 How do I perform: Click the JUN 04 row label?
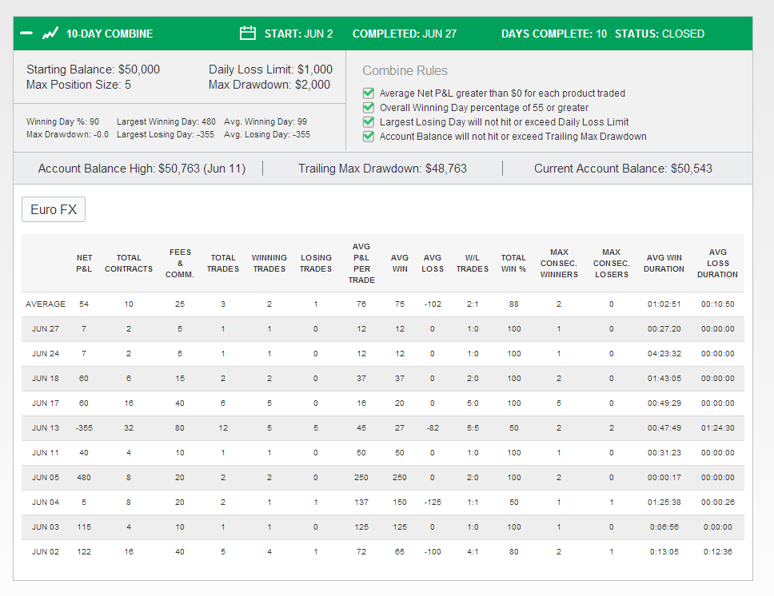point(46,502)
